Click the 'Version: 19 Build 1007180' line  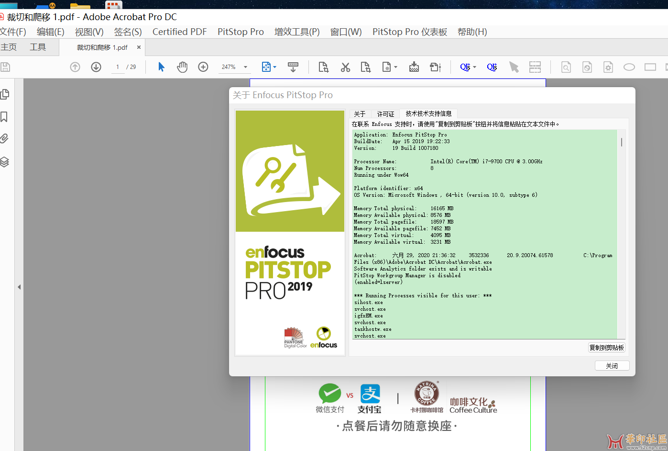point(396,148)
